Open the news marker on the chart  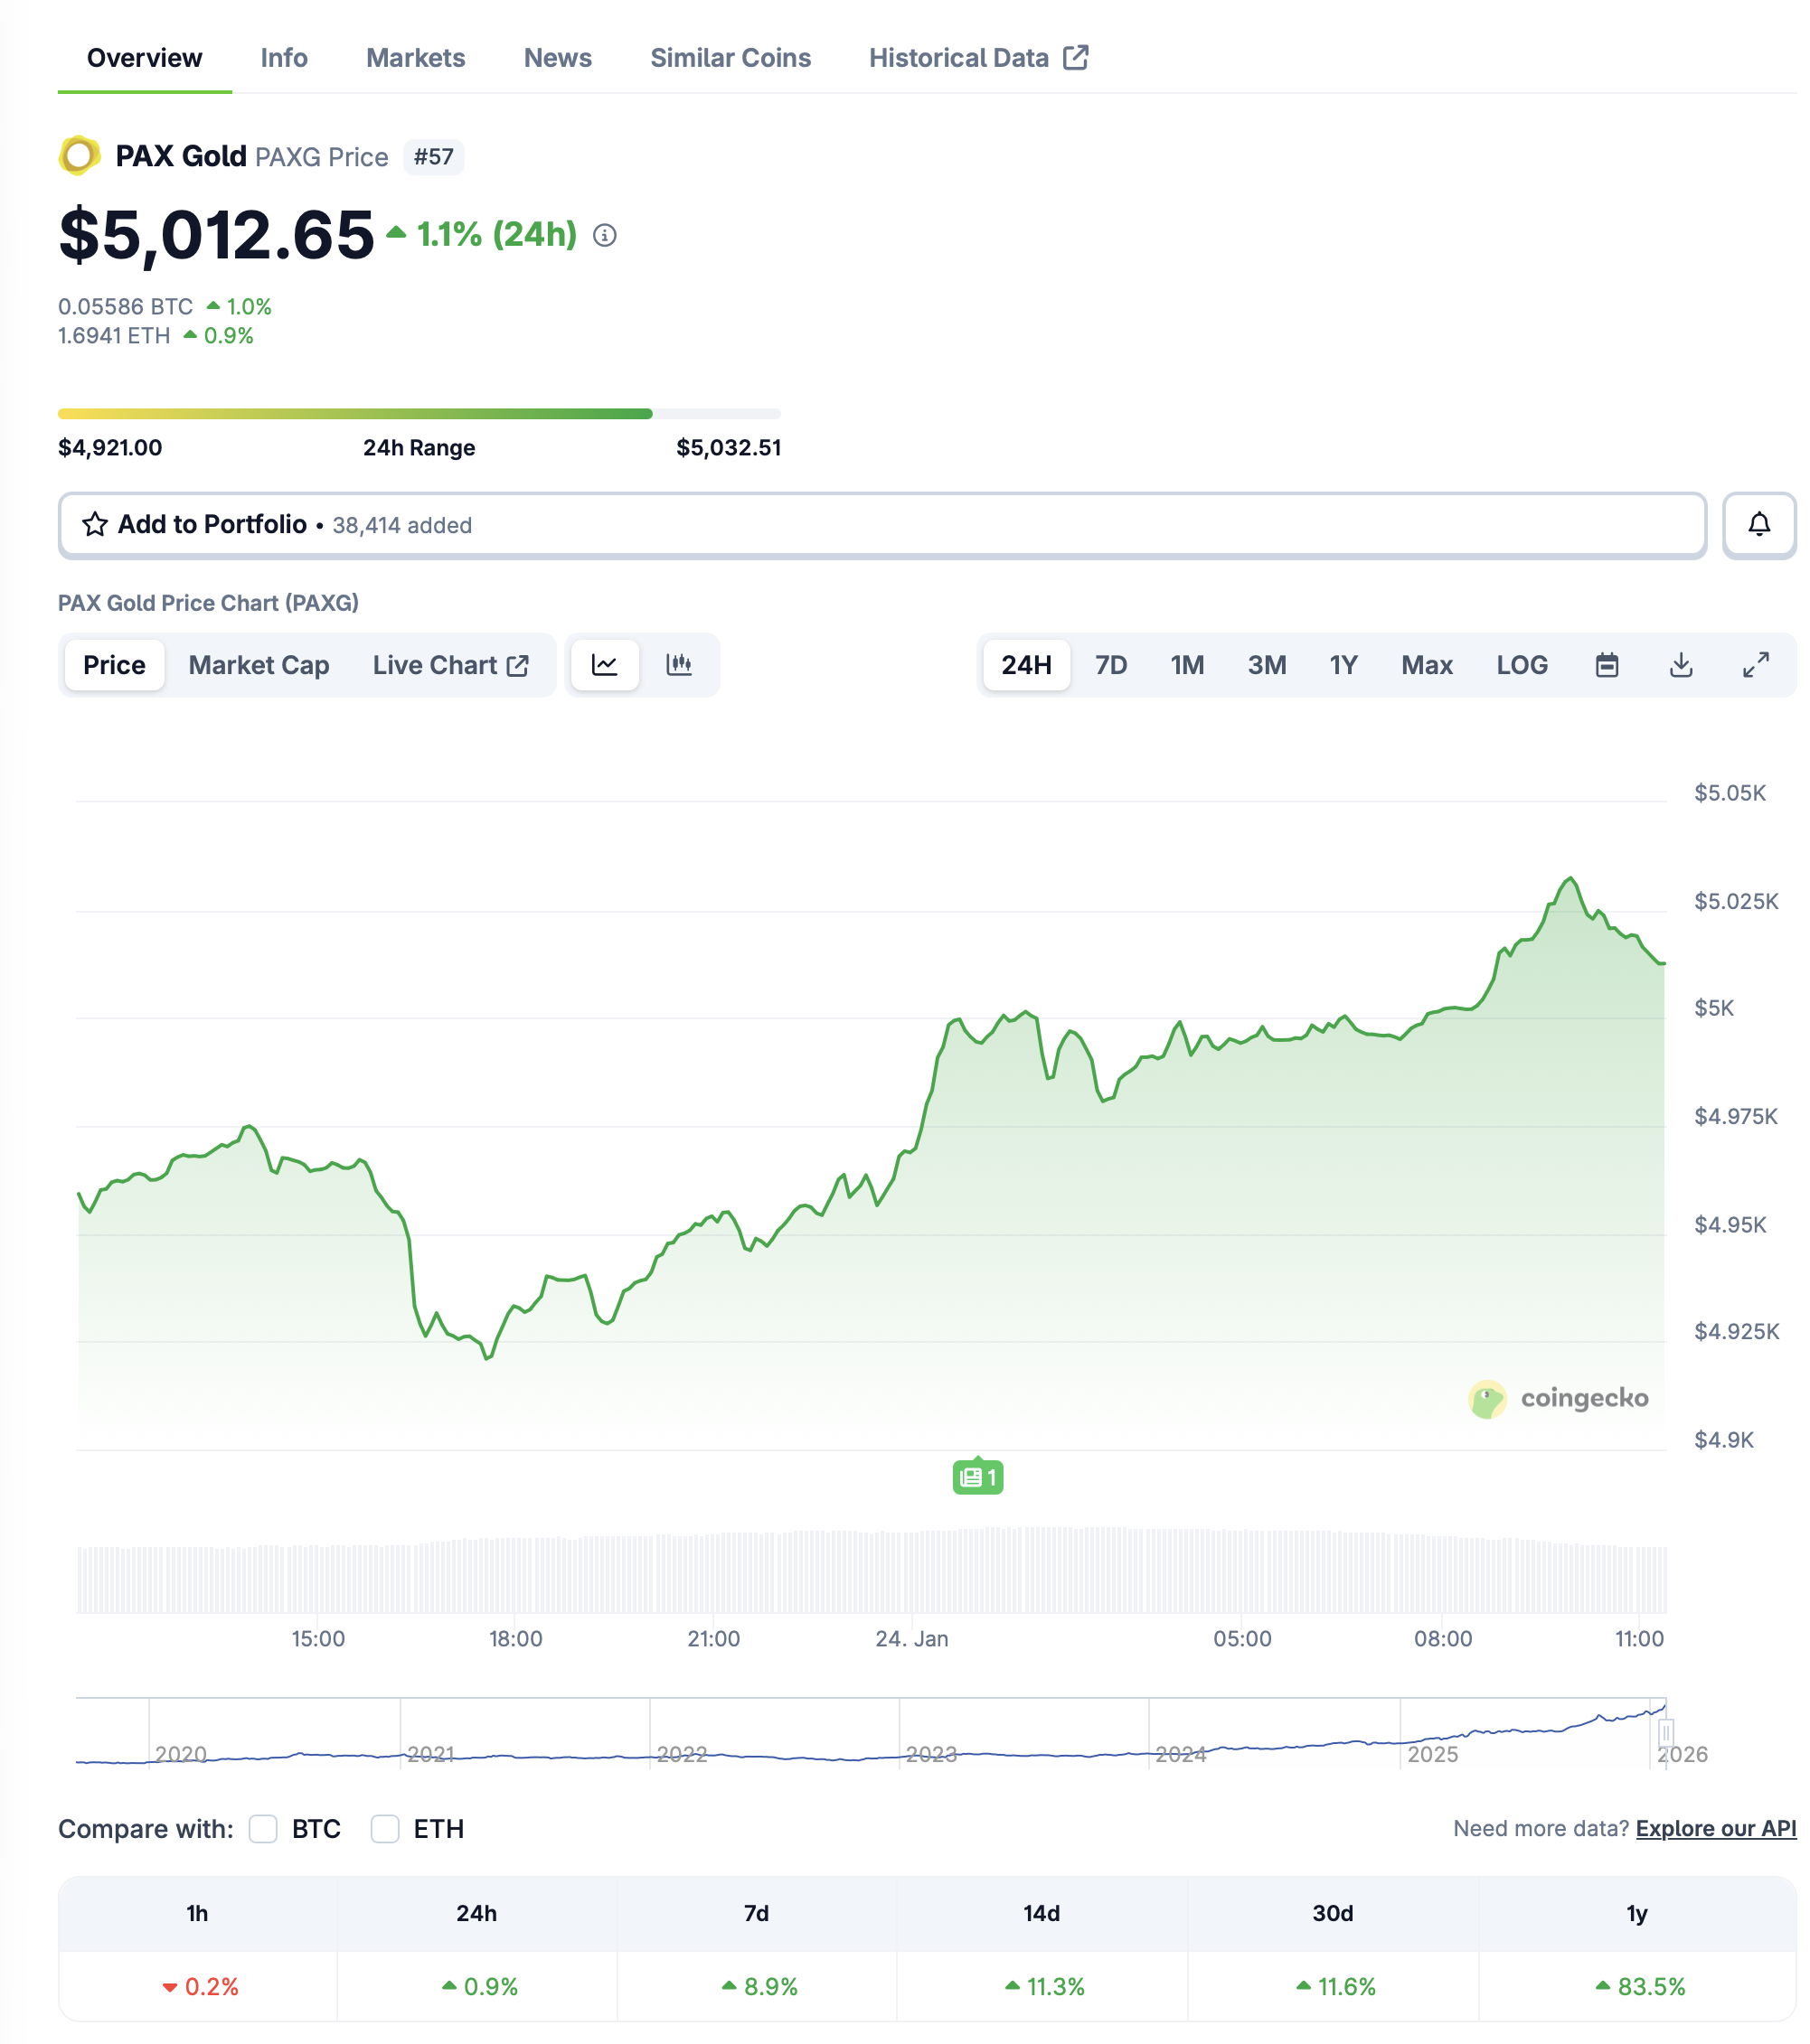pos(977,1477)
